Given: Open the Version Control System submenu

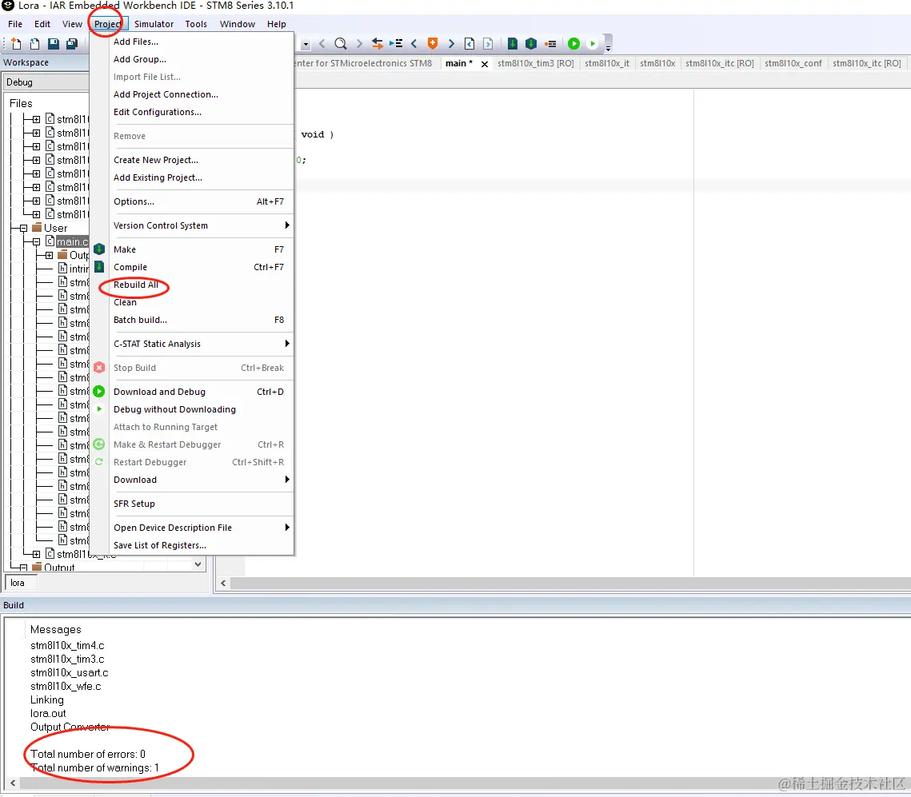Looking at the screenshot, I should 202,225.
